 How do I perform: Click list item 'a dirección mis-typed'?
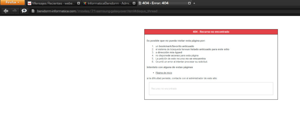click(169, 52)
